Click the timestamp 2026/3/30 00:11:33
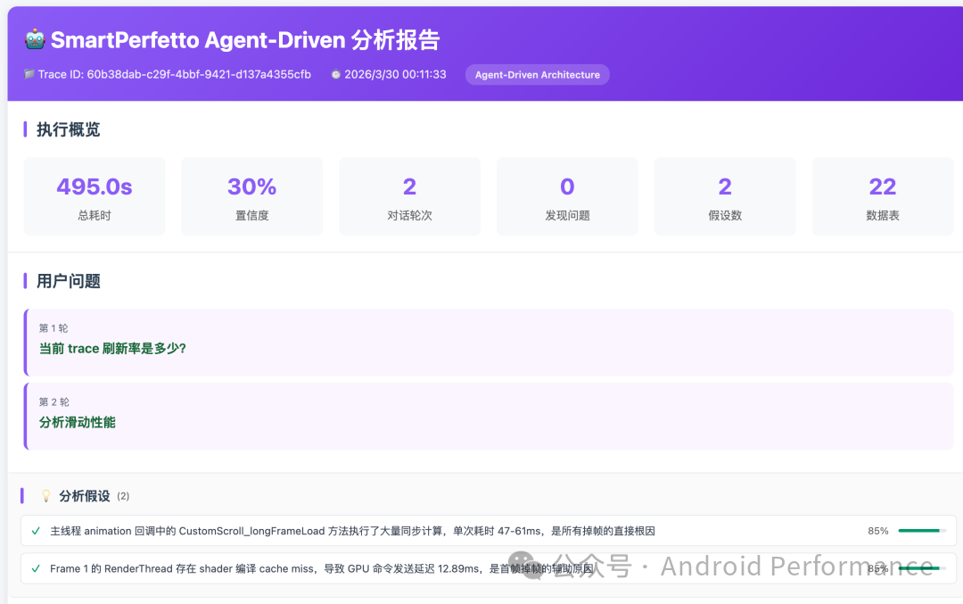Screen dimensions: 963x604 (x=395, y=74)
